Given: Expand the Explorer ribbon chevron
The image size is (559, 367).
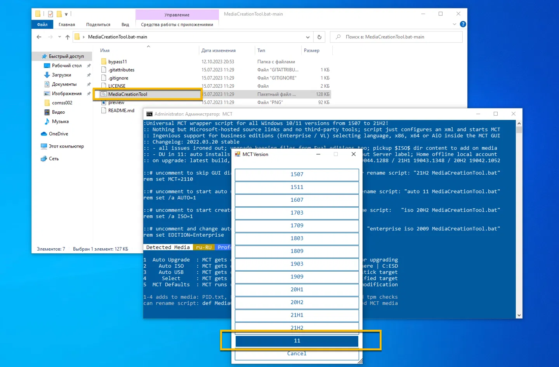Looking at the screenshot, I should (455, 24).
